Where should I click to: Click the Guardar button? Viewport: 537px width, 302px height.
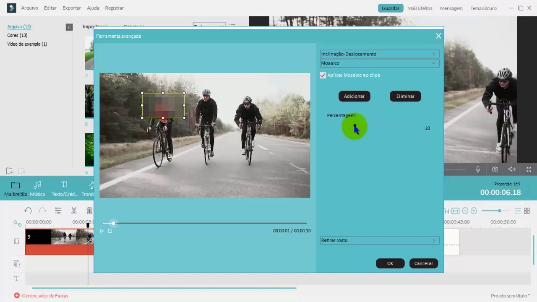391,8
